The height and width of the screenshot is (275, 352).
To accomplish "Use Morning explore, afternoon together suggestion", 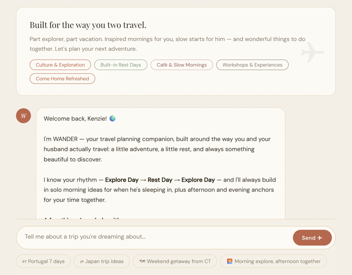I will (x=274, y=261).
